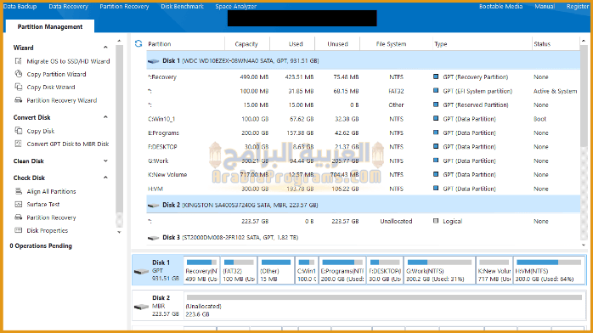Click Disk Properties option

(48, 230)
